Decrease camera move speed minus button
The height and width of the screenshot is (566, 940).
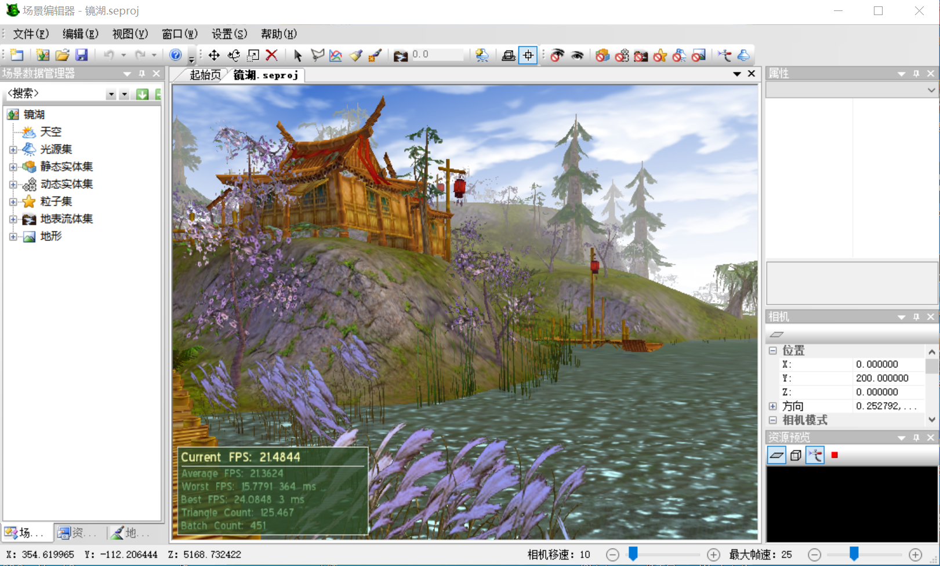tap(612, 554)
